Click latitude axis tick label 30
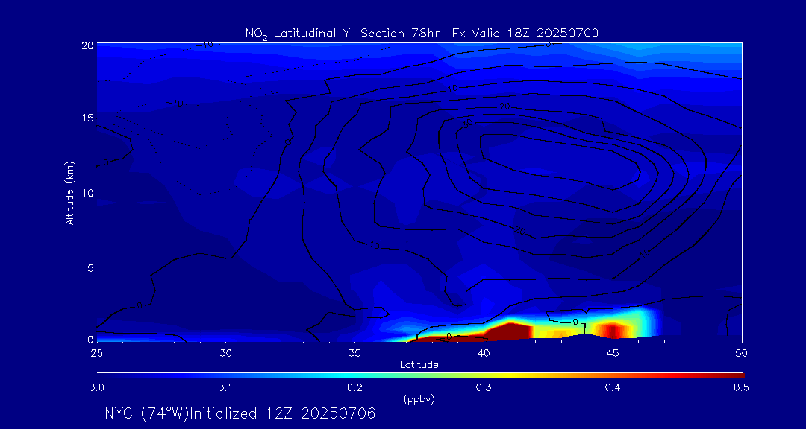The image size is (806, 429). click(x=225, y=353)
